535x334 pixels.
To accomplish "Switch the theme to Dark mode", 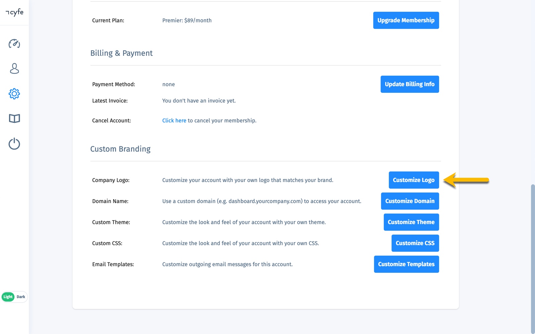I will pyautogui.click(x=21, y=297).
